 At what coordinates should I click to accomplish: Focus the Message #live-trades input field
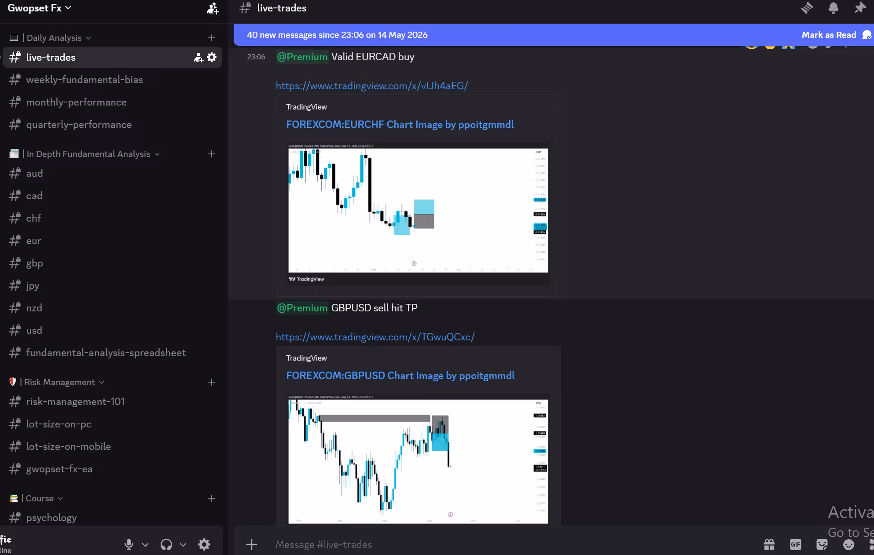pos(510,544)
